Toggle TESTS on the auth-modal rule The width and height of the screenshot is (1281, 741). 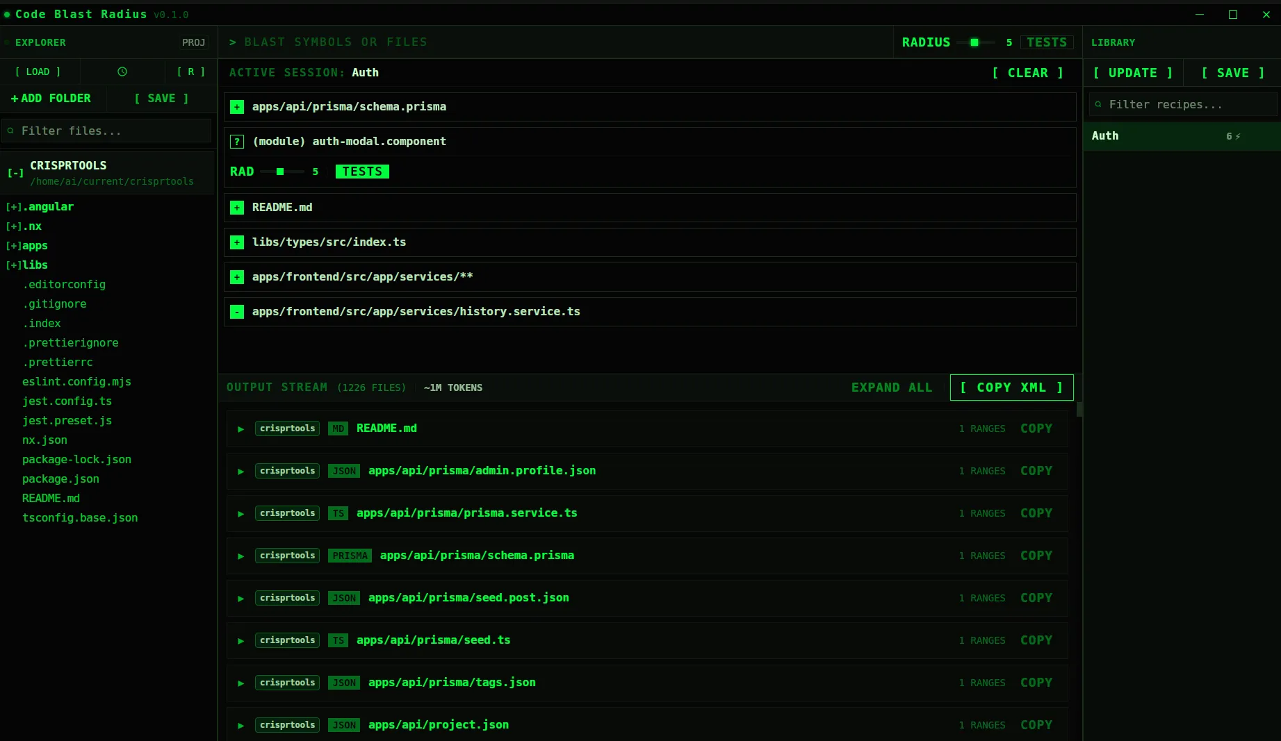click(361, 172)
